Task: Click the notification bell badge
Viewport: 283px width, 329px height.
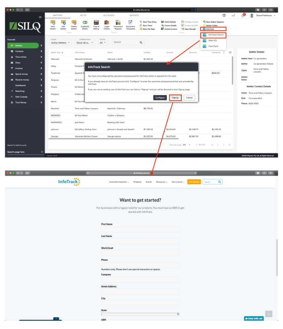Action: tap(243, 15)
